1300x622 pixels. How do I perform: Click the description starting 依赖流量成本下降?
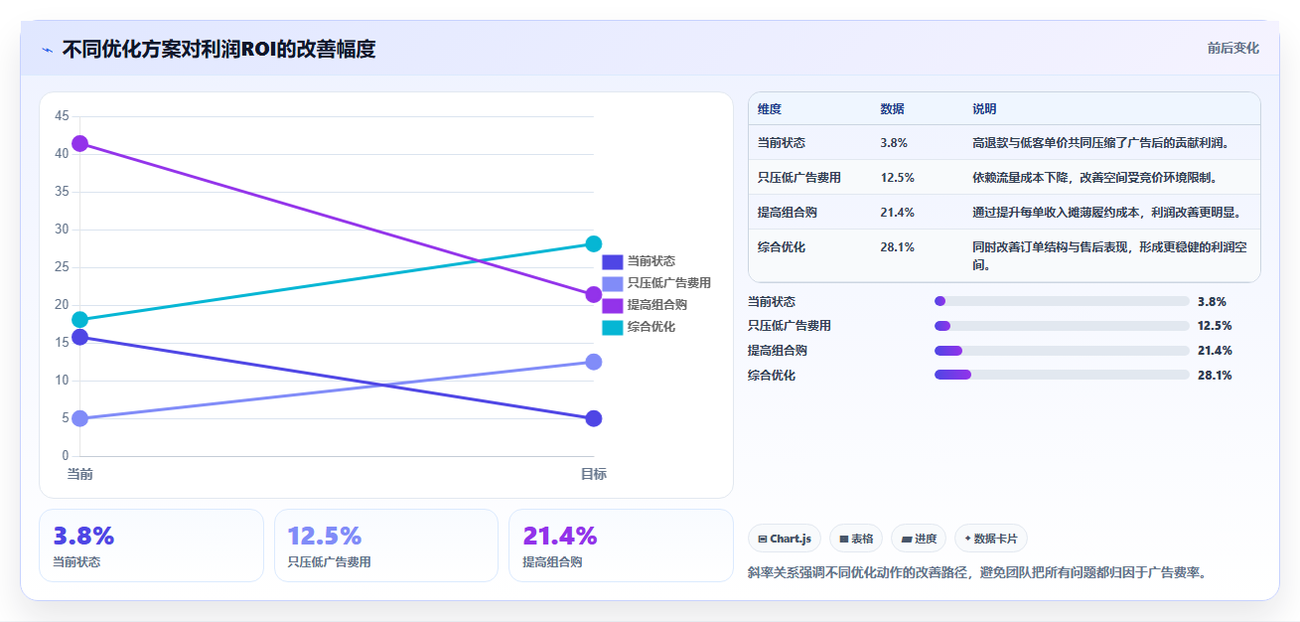[x=1095, y=178]
